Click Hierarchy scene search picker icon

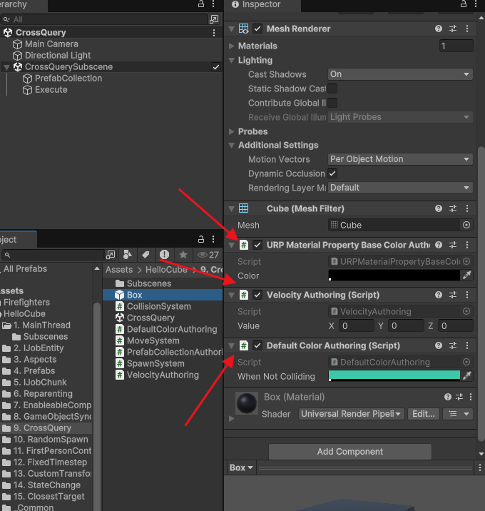tap(214, 19)
